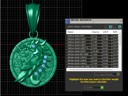Viewport: 128px width, 96px height.
Task: Select the Yellow Gold:9KY row
Action: click(92, 36)
